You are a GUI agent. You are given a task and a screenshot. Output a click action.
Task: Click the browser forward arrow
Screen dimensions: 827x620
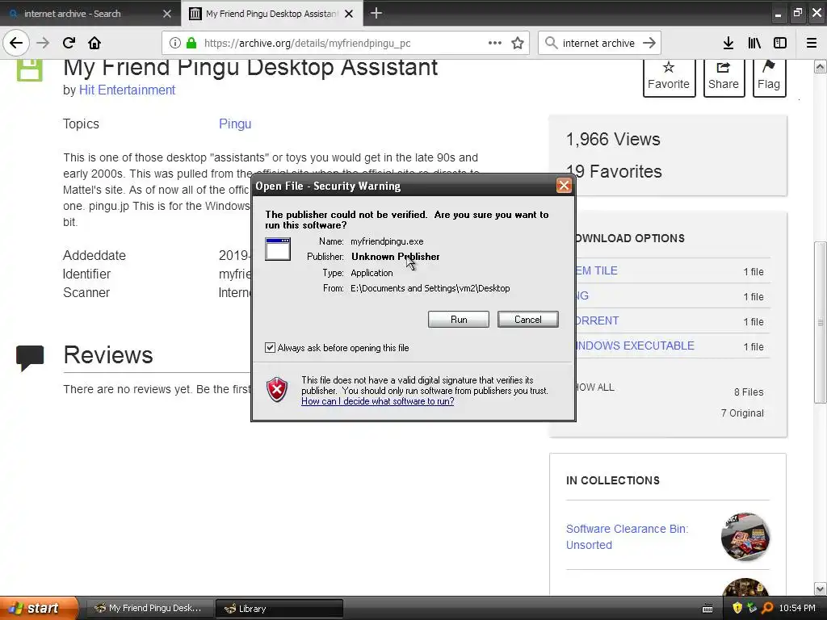pyautogui.click(x=43, y=43)
